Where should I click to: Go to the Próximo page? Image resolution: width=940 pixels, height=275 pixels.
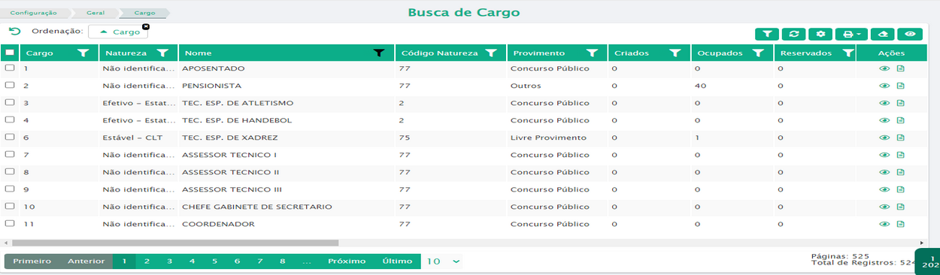pos(347,261)
